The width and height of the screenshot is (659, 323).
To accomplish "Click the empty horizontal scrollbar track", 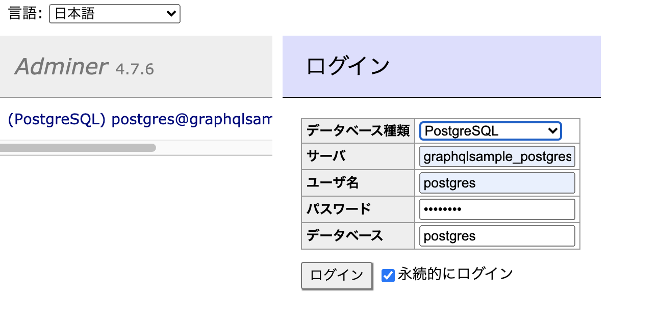I will [214, 148].
